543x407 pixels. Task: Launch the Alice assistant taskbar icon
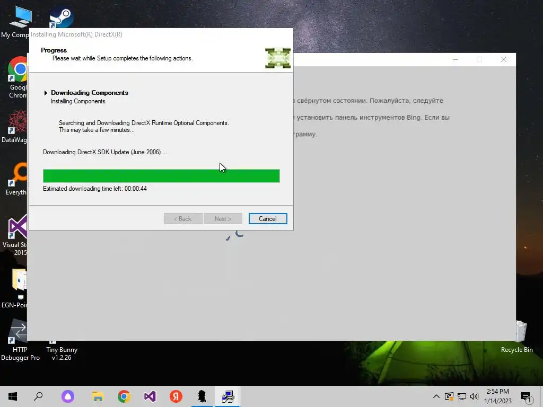tap(68, 396)
